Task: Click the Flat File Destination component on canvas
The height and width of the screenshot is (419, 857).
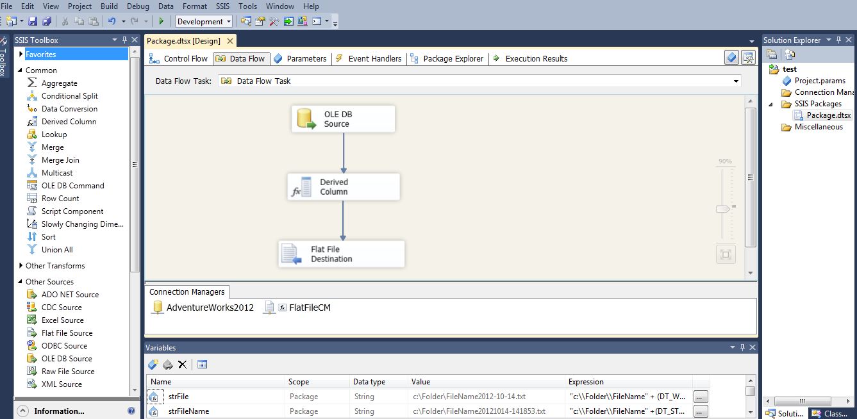Action: coord(342,254)
